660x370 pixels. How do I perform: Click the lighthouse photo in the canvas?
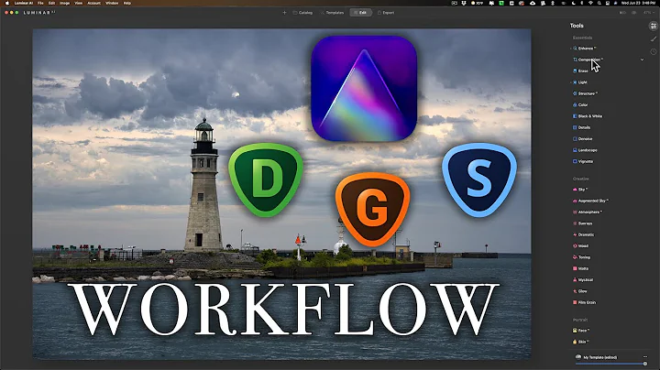pos(281,194)
